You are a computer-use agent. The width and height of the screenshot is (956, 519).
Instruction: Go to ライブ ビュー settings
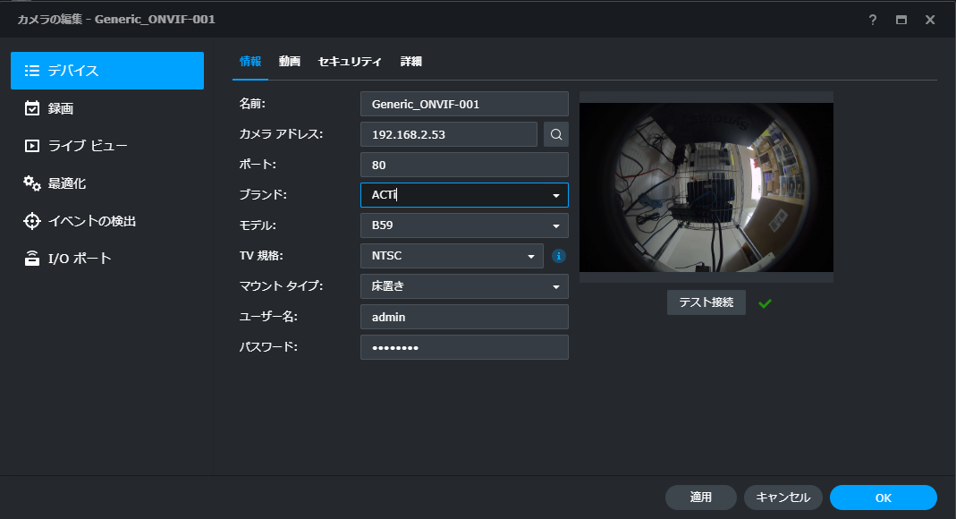tap(107, 146)
